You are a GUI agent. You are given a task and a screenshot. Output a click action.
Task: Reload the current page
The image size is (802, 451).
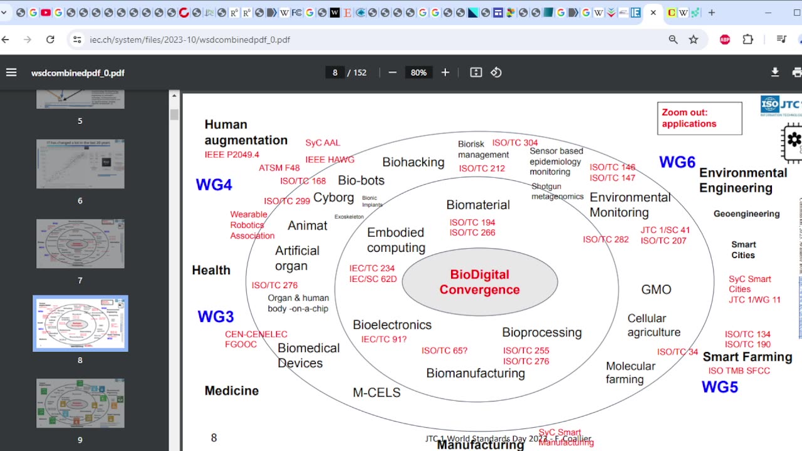pos(50,39)
